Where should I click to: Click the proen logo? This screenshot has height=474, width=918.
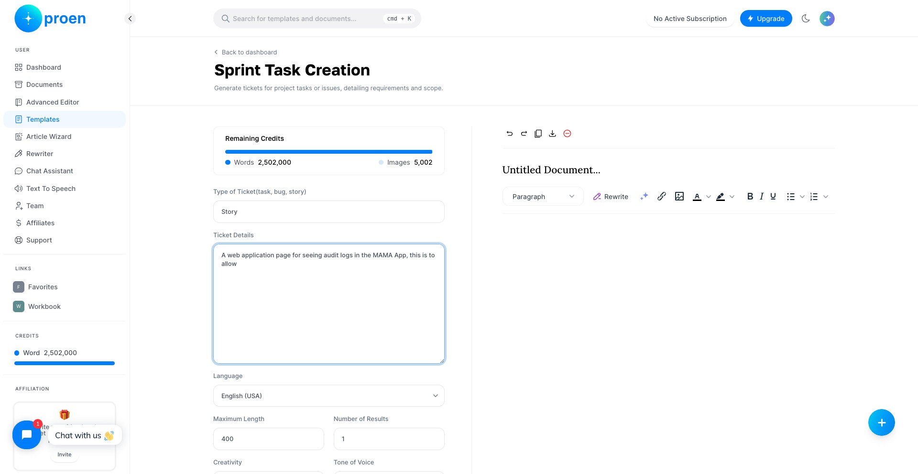tap(50, 19)
